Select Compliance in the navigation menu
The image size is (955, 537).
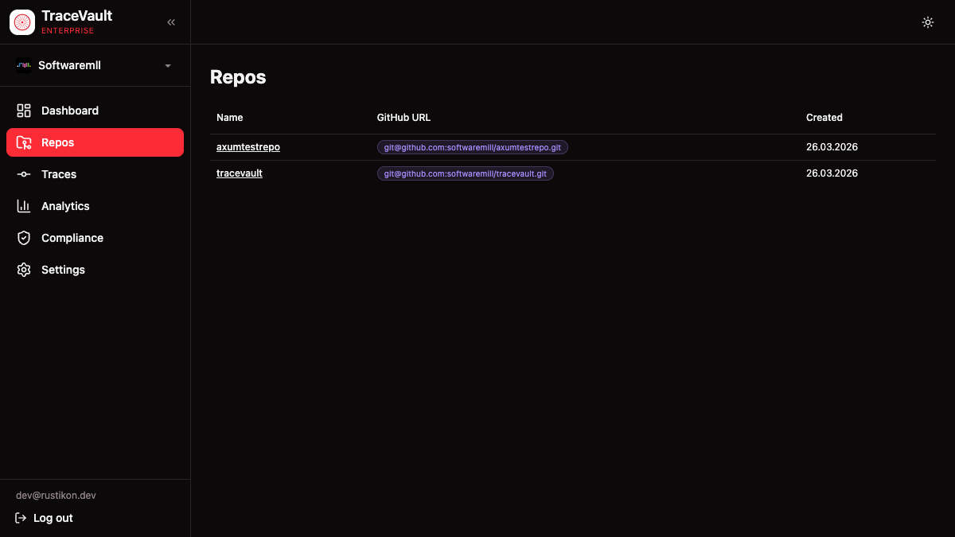pyautogui.click(x=72, y=237)
